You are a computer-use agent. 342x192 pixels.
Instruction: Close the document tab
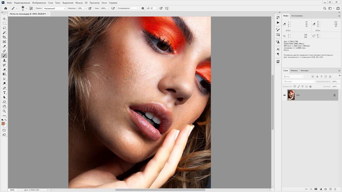[48, 14]
